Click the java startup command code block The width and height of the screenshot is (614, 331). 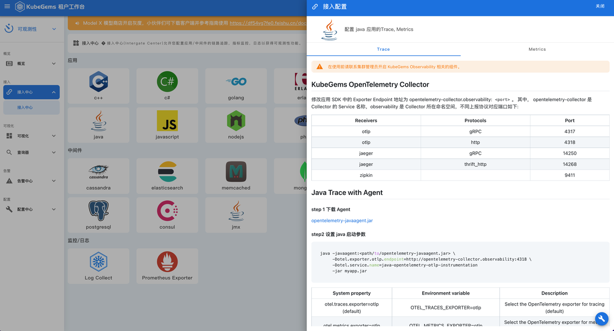click(460, 262)
